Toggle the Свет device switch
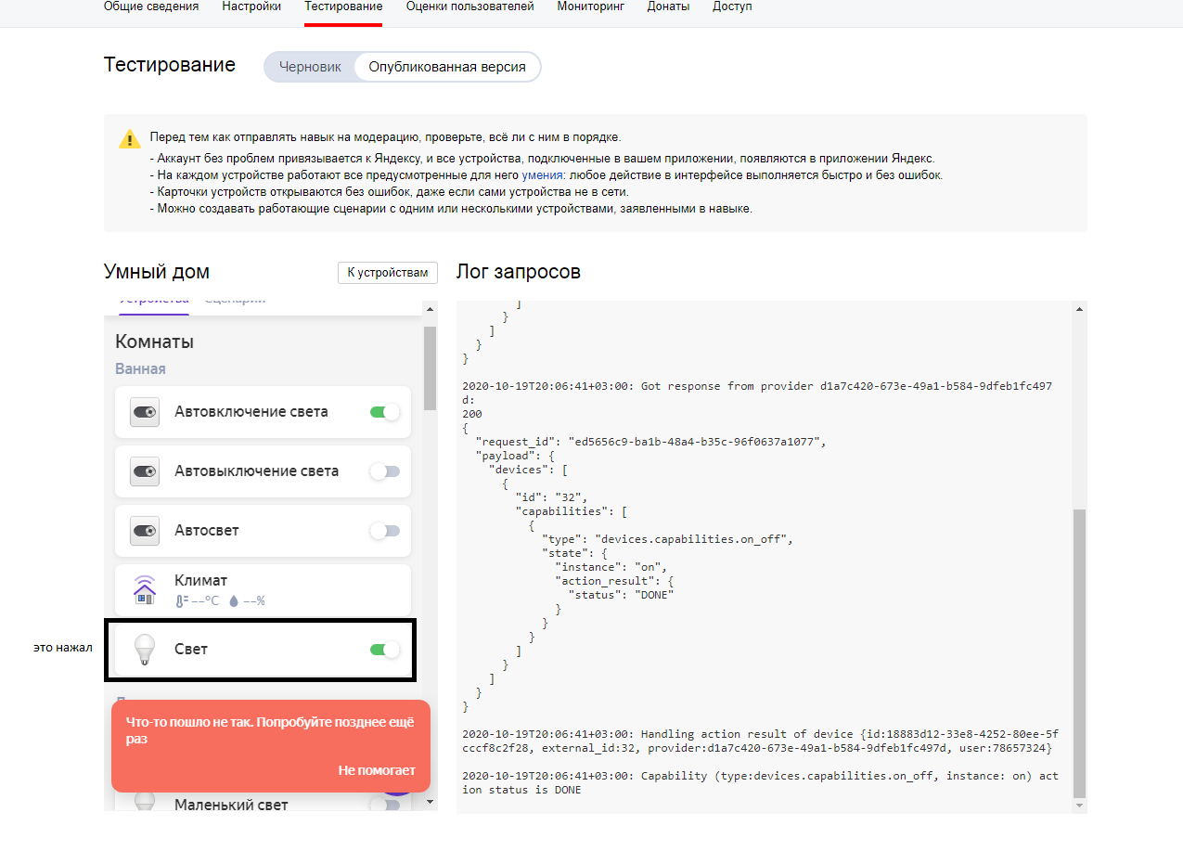Image resolution: width=1183 pixels, height=851 pixels. [x=384, y=650]
